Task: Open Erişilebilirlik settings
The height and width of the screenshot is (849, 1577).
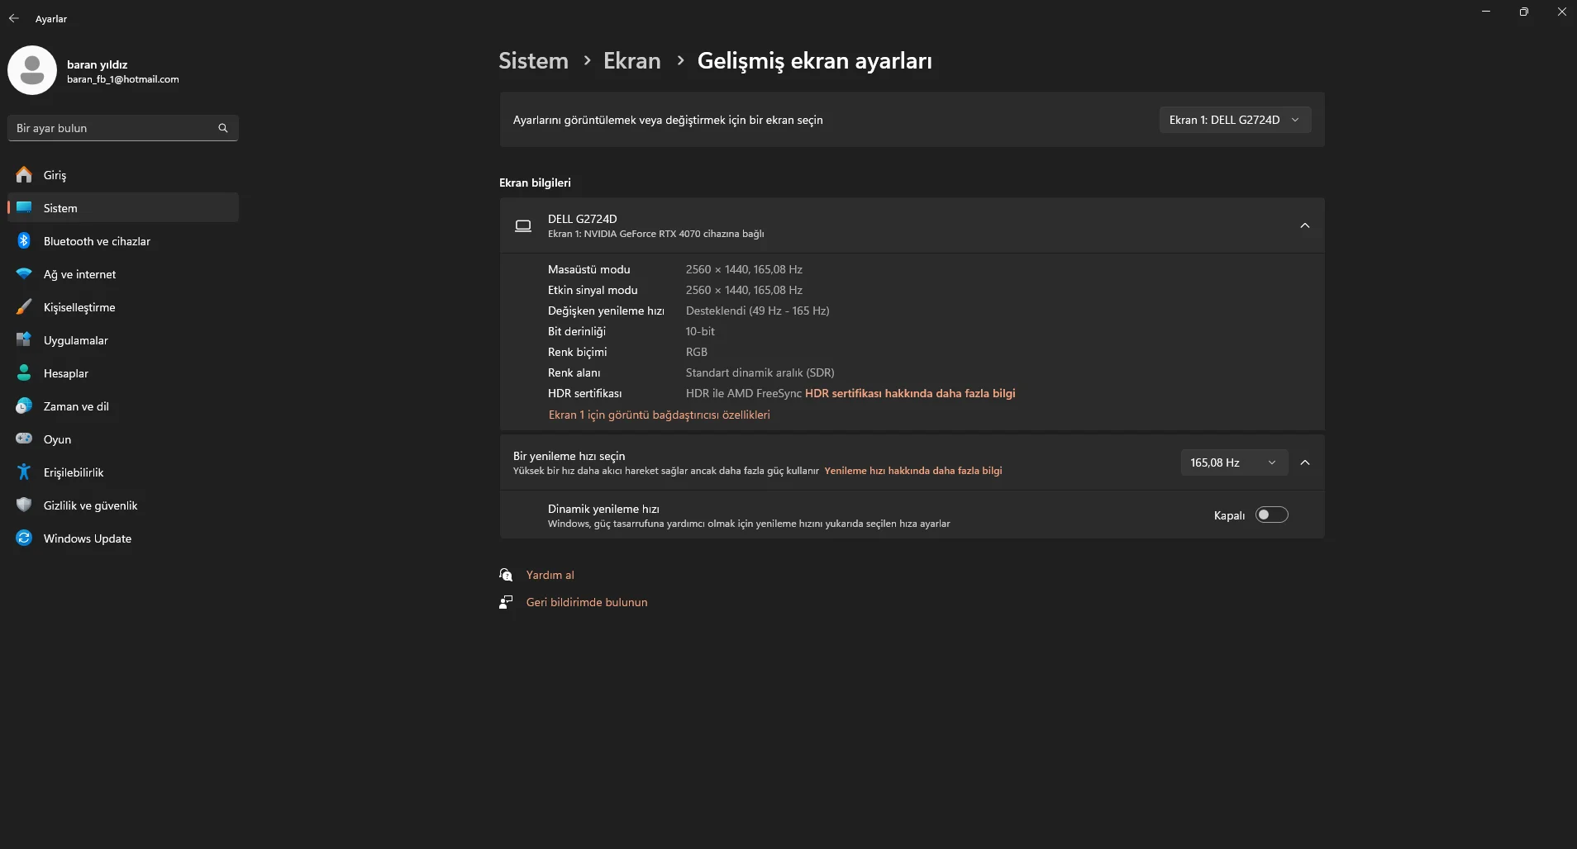Action: point(123,472)
